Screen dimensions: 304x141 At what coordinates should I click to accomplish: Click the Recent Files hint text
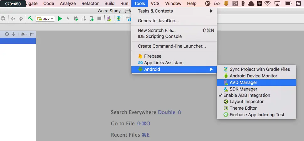[x=130, y=135]
